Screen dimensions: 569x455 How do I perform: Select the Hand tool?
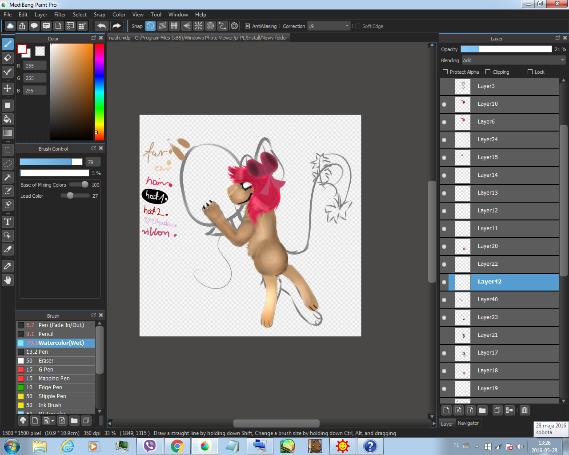(x=8, y=280)
